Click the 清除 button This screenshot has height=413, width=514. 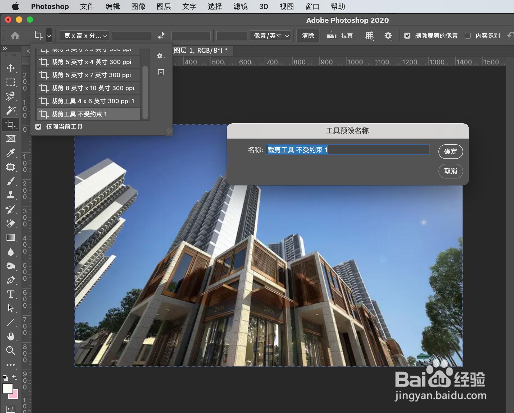308,36
